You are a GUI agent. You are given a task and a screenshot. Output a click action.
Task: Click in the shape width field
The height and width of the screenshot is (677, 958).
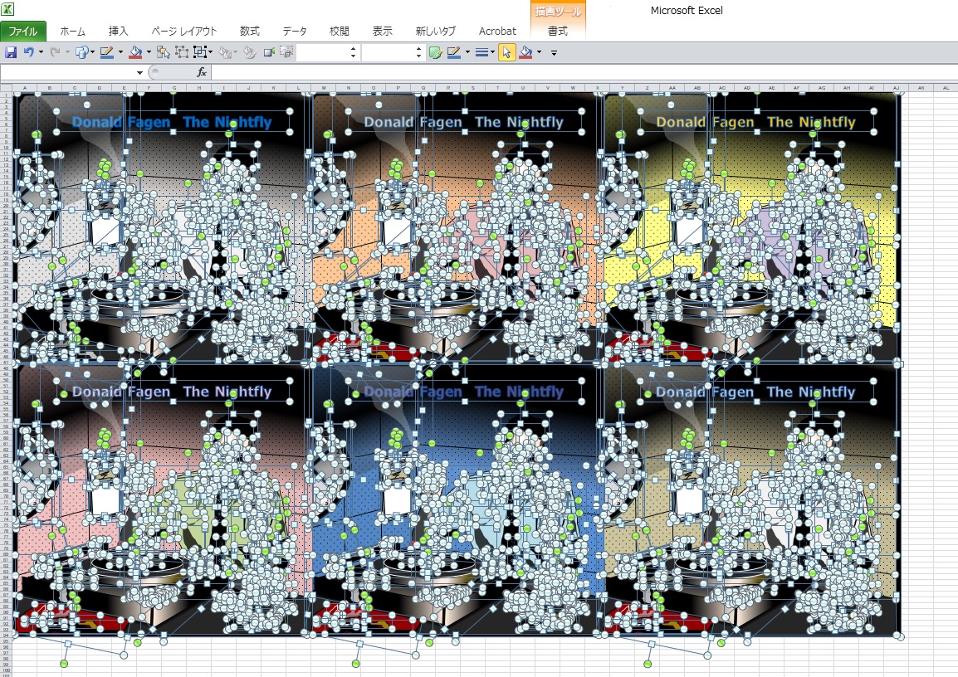pyautogui.click(x=388, y=53)
